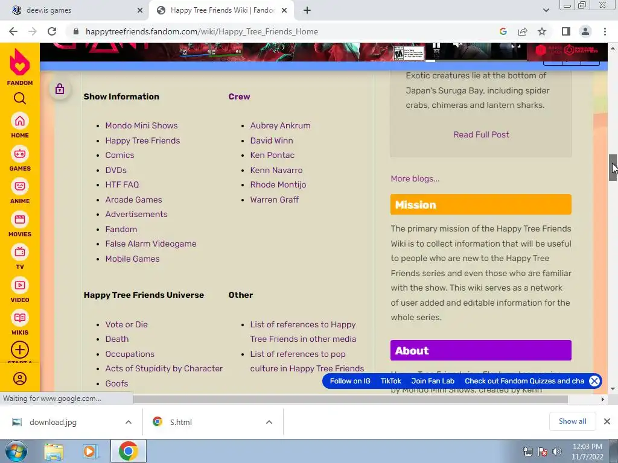Open More blogs link
The height and width of the screenshot is (463, 618).
415,178
